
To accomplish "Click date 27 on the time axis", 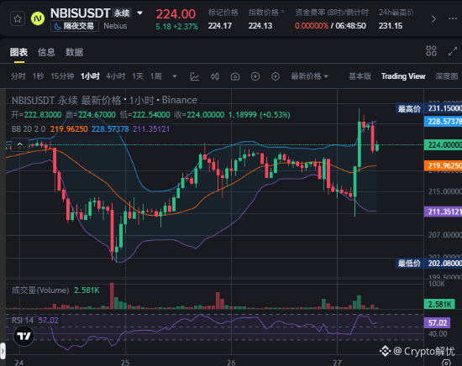I will 337,363.
